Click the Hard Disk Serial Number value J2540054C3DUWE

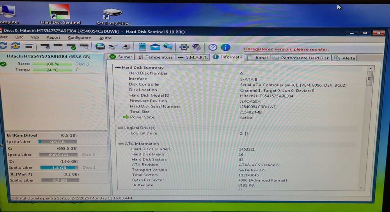[x=257, y=107]
